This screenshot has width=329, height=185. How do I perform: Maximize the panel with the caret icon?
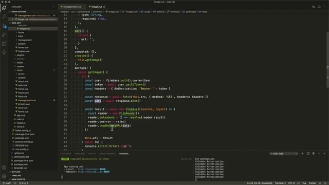click(x=319, y=154)
